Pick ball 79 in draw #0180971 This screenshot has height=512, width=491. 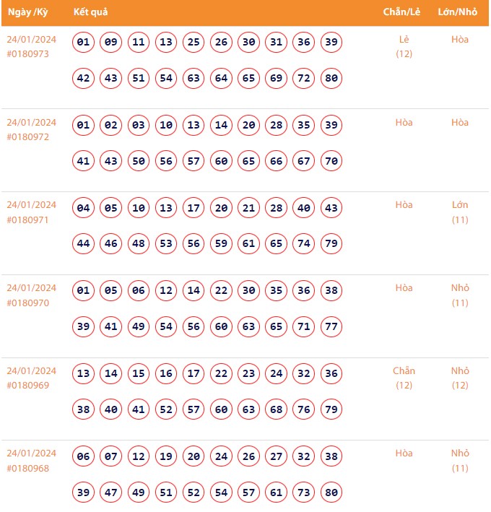(x=331, y=243)
